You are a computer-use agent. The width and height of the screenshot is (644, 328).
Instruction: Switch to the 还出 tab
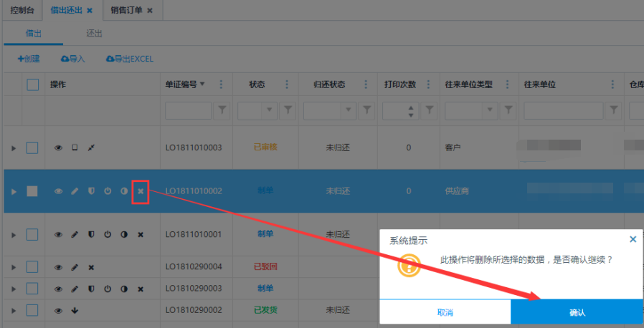coord(94,33)
